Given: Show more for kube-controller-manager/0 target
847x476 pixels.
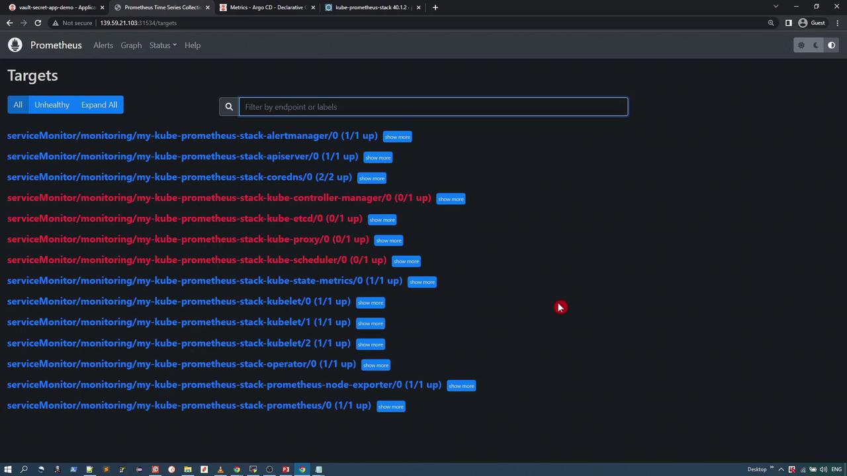Looking at the screenshot, I should point(451,199).
